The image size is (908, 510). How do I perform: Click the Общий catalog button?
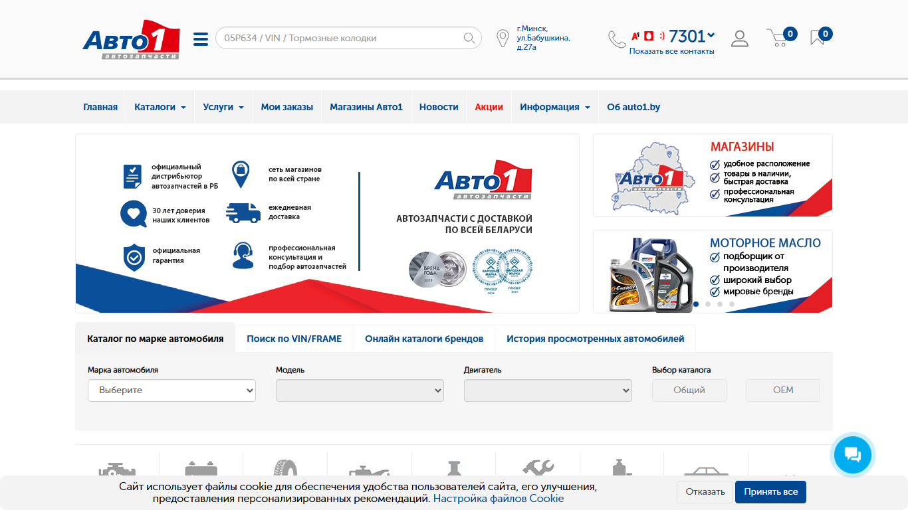coord(689,390)
